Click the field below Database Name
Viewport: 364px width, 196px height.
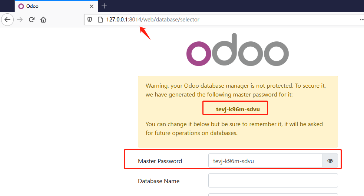click(273, 194)
